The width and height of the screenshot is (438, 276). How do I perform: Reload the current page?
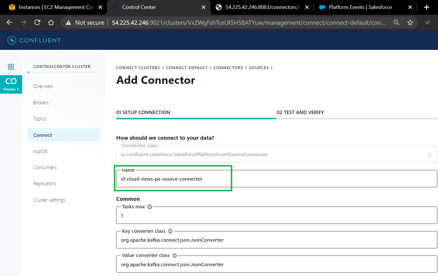click(37, 22)
